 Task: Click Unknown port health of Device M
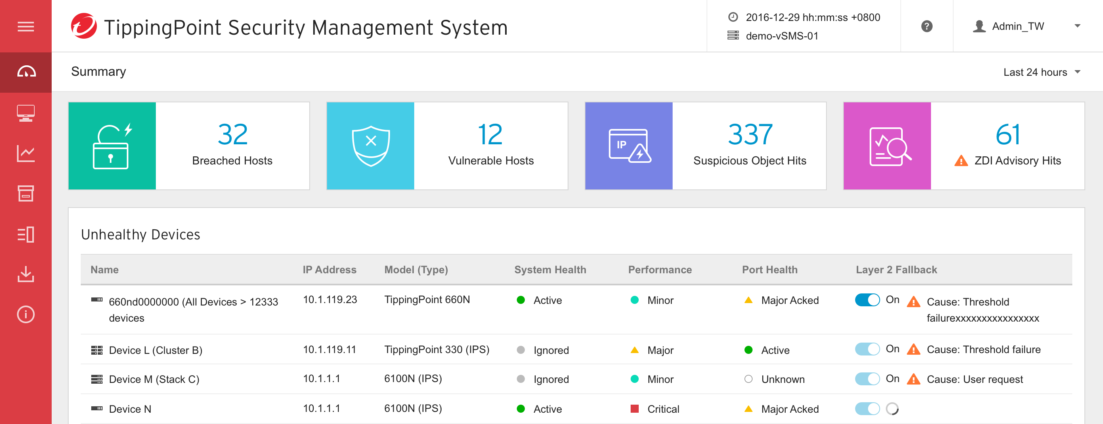(774, 380)
